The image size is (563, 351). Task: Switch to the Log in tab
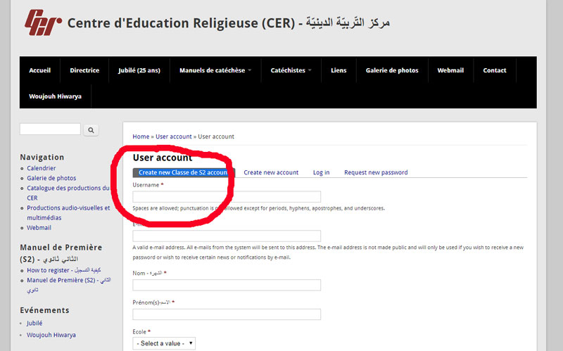click(321, 172)
